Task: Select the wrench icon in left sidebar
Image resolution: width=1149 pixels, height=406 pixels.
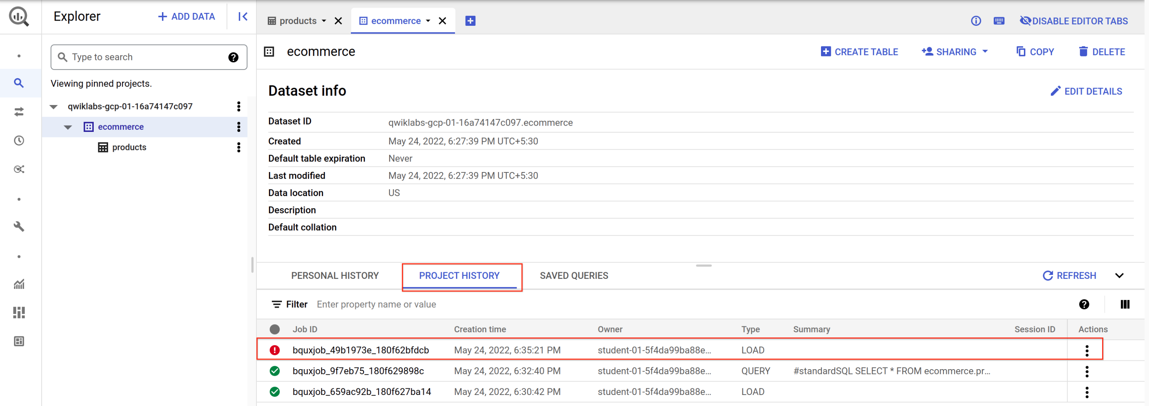Action: 19,227
